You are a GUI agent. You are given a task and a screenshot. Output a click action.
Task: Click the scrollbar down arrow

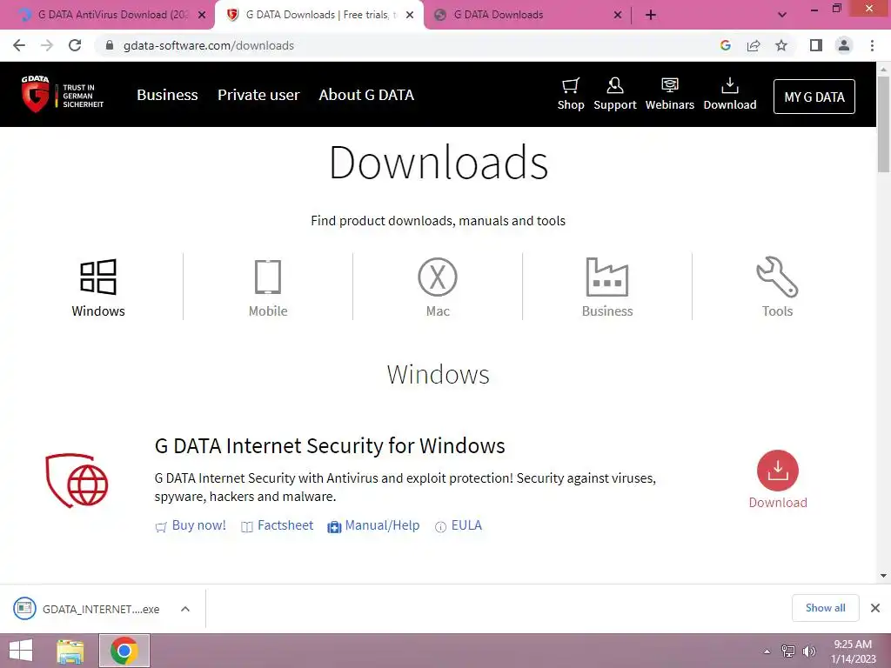click(883, 576)
